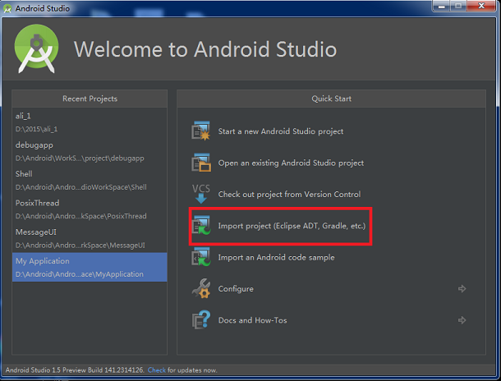Click the Import project green arrow icon
501x381 pixels.
(x=201, y=226)
